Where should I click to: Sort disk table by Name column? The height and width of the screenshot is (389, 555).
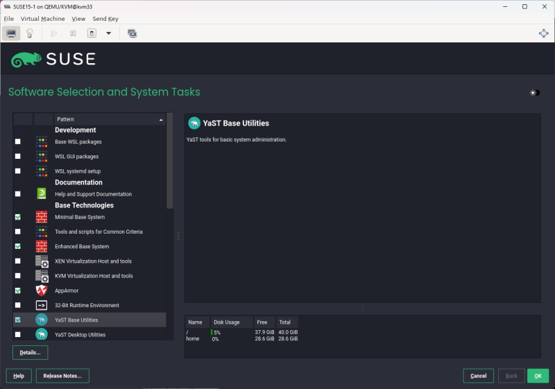point(197,322)
